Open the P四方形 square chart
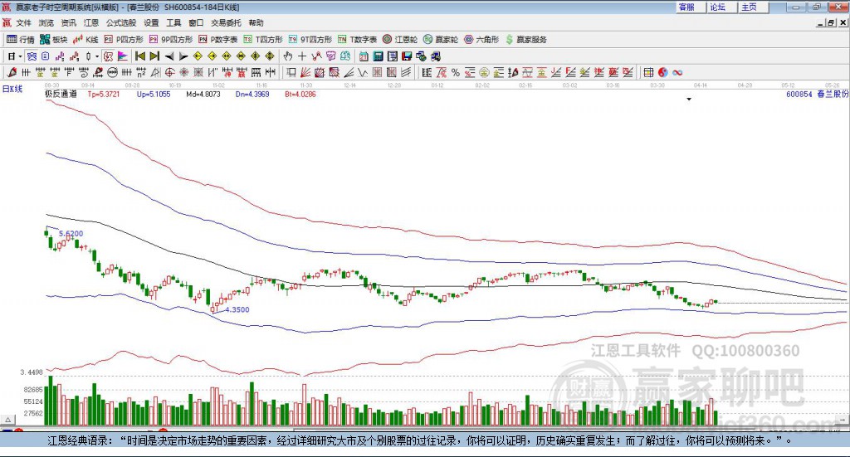The height and width of the screenshot is (457, 850). [124, 40]
